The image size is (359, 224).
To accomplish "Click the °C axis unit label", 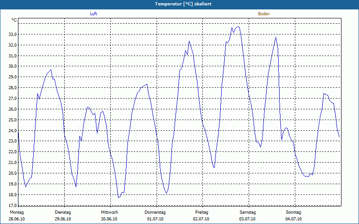I will tap(14, 20).
